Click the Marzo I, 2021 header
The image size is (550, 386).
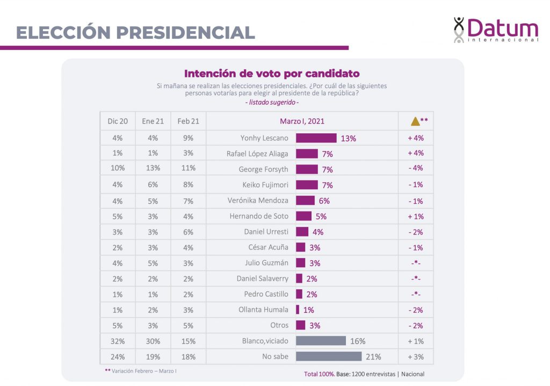[x=302, y=121]
